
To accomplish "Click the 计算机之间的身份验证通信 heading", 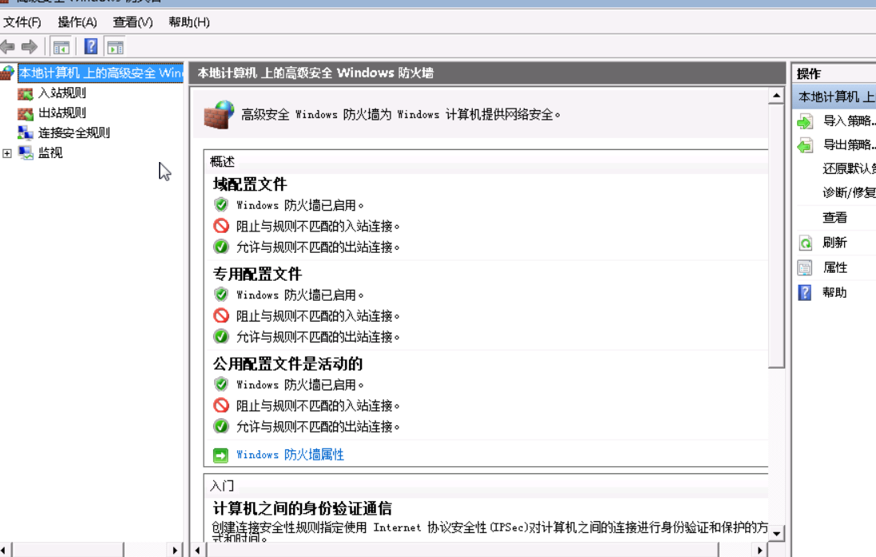I will click(302, 508).
